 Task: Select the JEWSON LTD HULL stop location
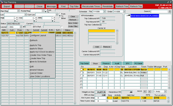[132, 75]
